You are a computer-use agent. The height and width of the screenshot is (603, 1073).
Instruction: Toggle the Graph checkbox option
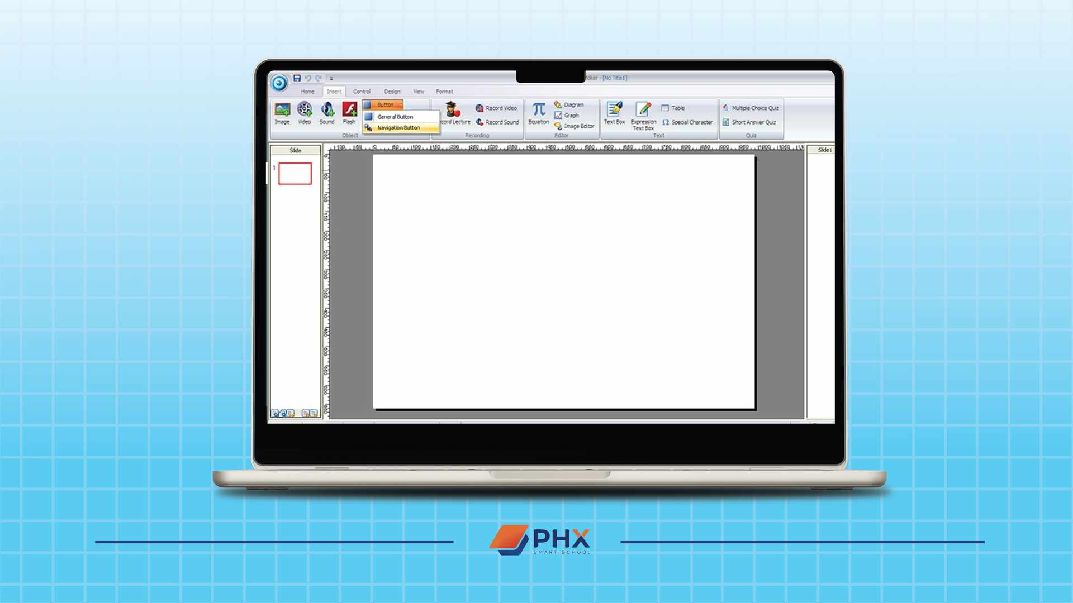(x=567, y=117)
